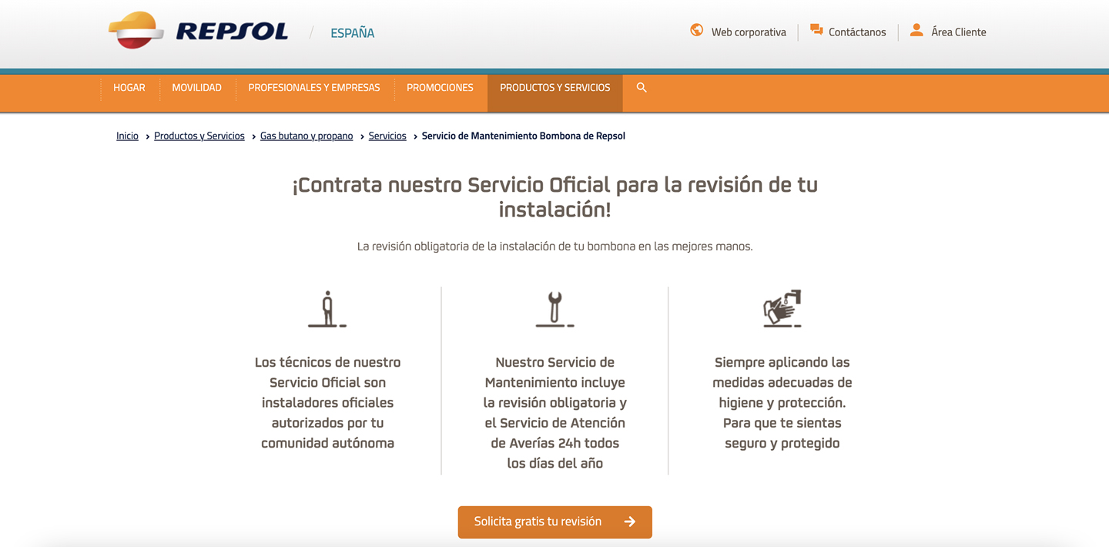Click the globe icon beside Web corporativa
Screen dimensions: 1109x547
click(696, 31)
